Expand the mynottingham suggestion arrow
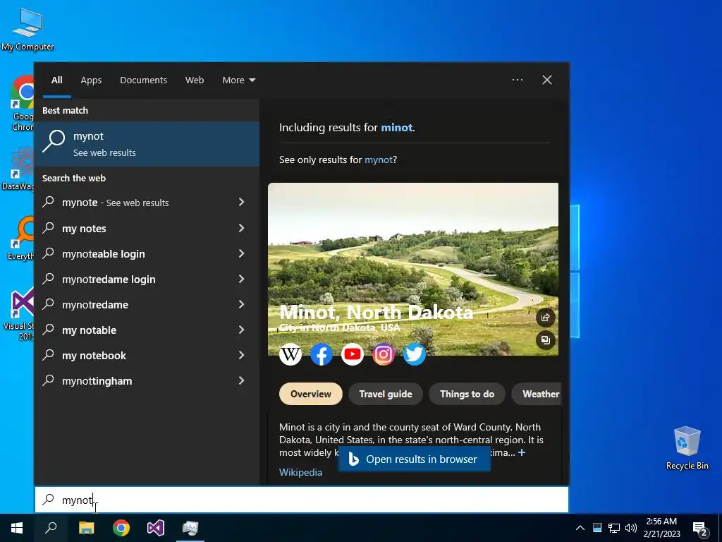 241,380
